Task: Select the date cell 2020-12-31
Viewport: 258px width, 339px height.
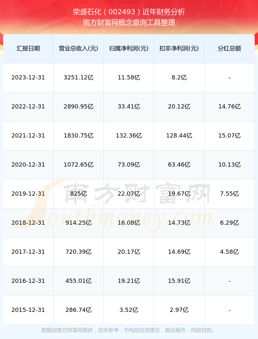Action: pyautogui.click(x=28, y=165)
